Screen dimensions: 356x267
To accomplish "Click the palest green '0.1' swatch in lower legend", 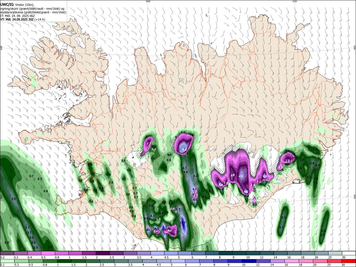I will pos(7,261).
